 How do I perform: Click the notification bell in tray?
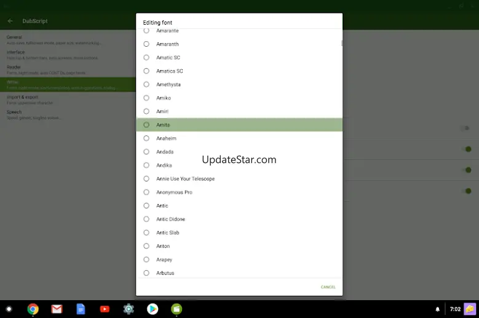438,309
